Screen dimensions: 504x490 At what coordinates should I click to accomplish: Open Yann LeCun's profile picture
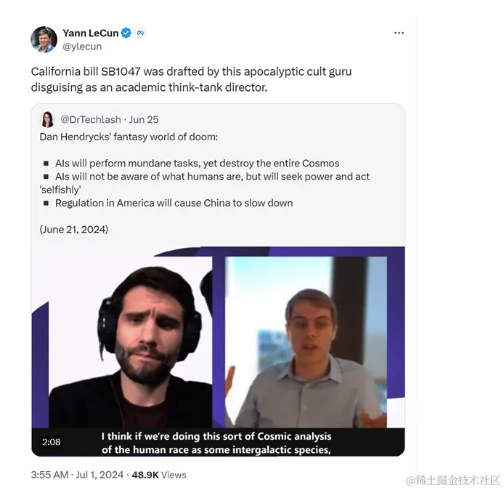tap(44, 39)
